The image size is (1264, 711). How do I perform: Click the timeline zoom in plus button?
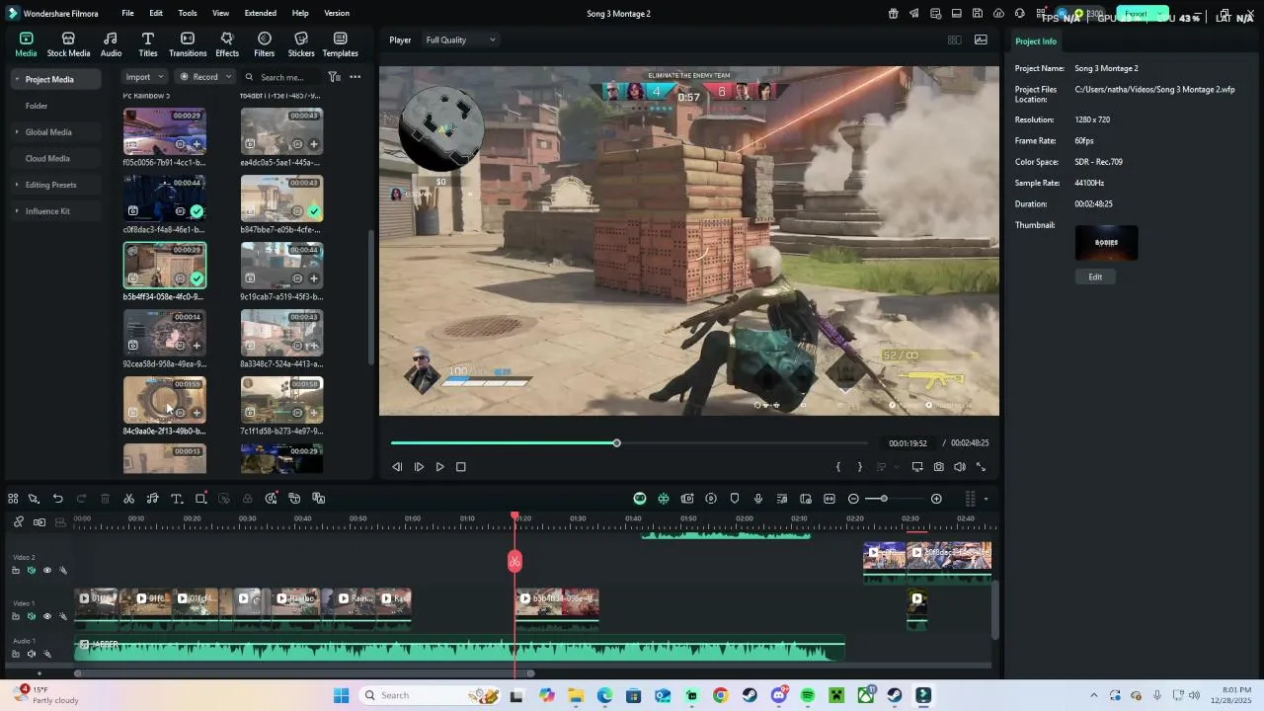(936, 499)
